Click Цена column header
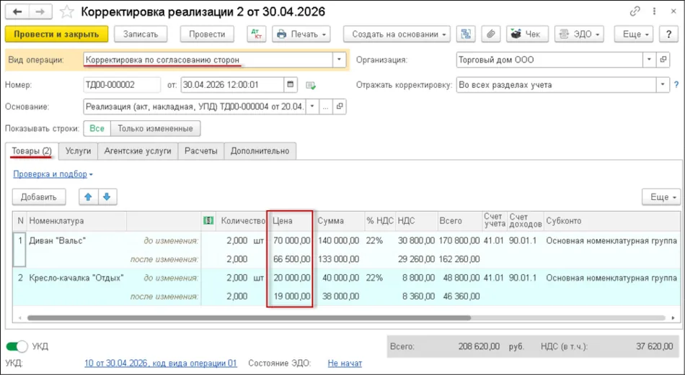 (x=291, y=221)
